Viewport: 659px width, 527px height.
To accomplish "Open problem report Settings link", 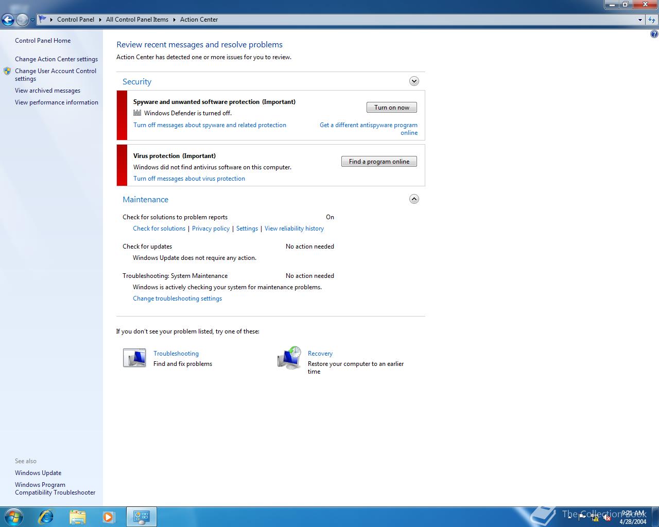I will coord(247,229).
